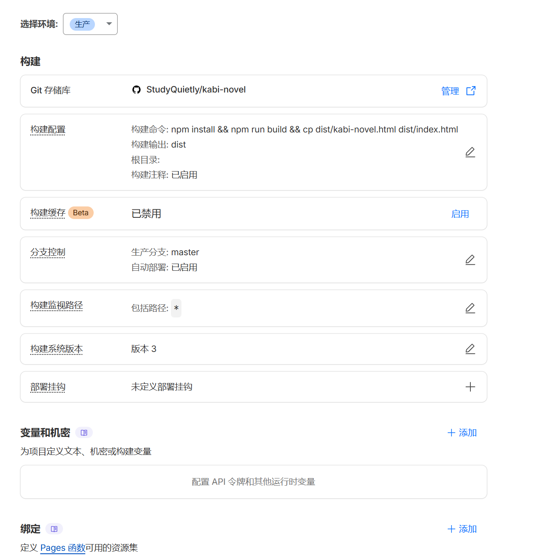Screen dimensions: 538x555
Task: Click 添加 to add a variable or secret
Action: point(462,433)
